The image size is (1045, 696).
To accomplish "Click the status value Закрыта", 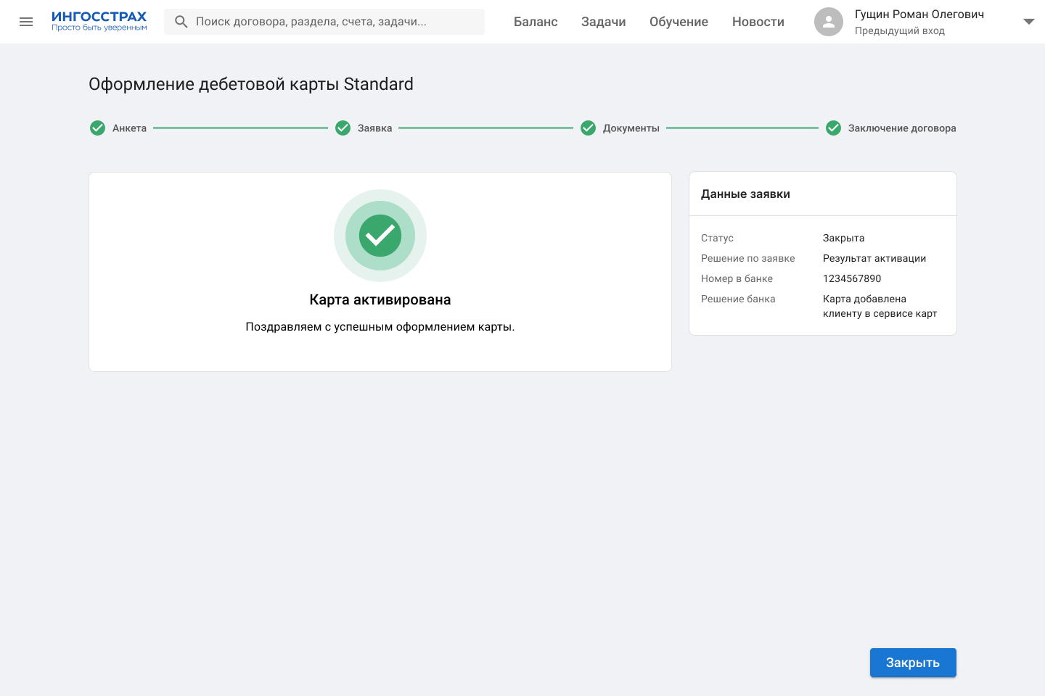I will 844,238.
